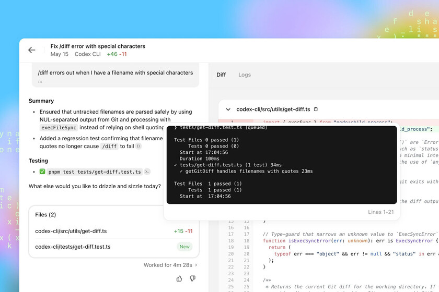439x292 pixels.
Task: Click the 'Summary' heading
Action: [41, 101]
